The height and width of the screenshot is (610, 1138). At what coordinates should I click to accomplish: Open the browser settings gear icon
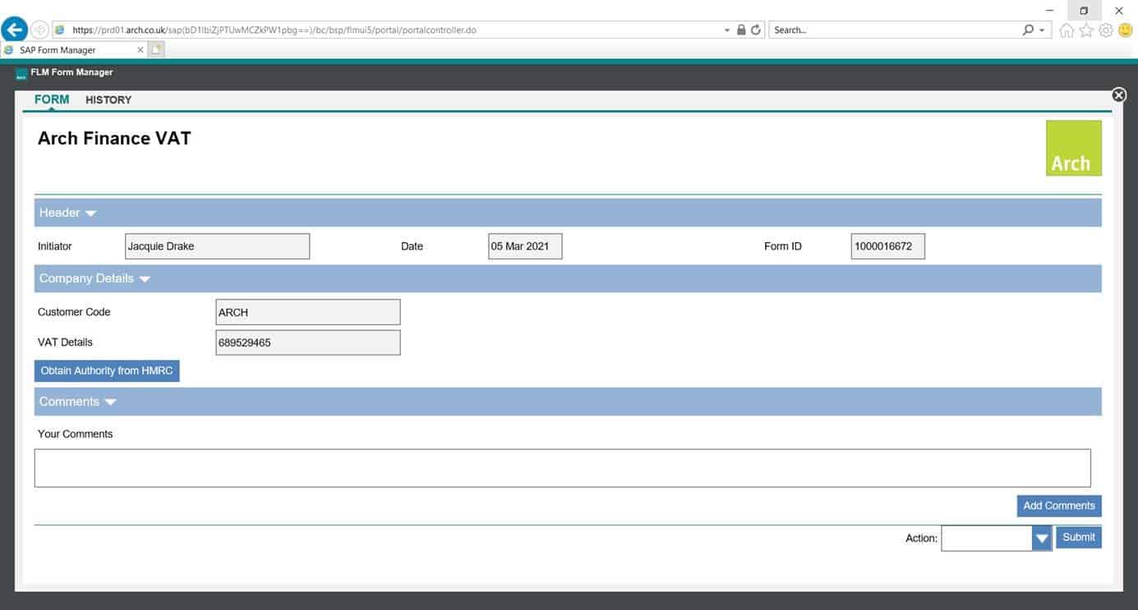[x=1106, y=30]
